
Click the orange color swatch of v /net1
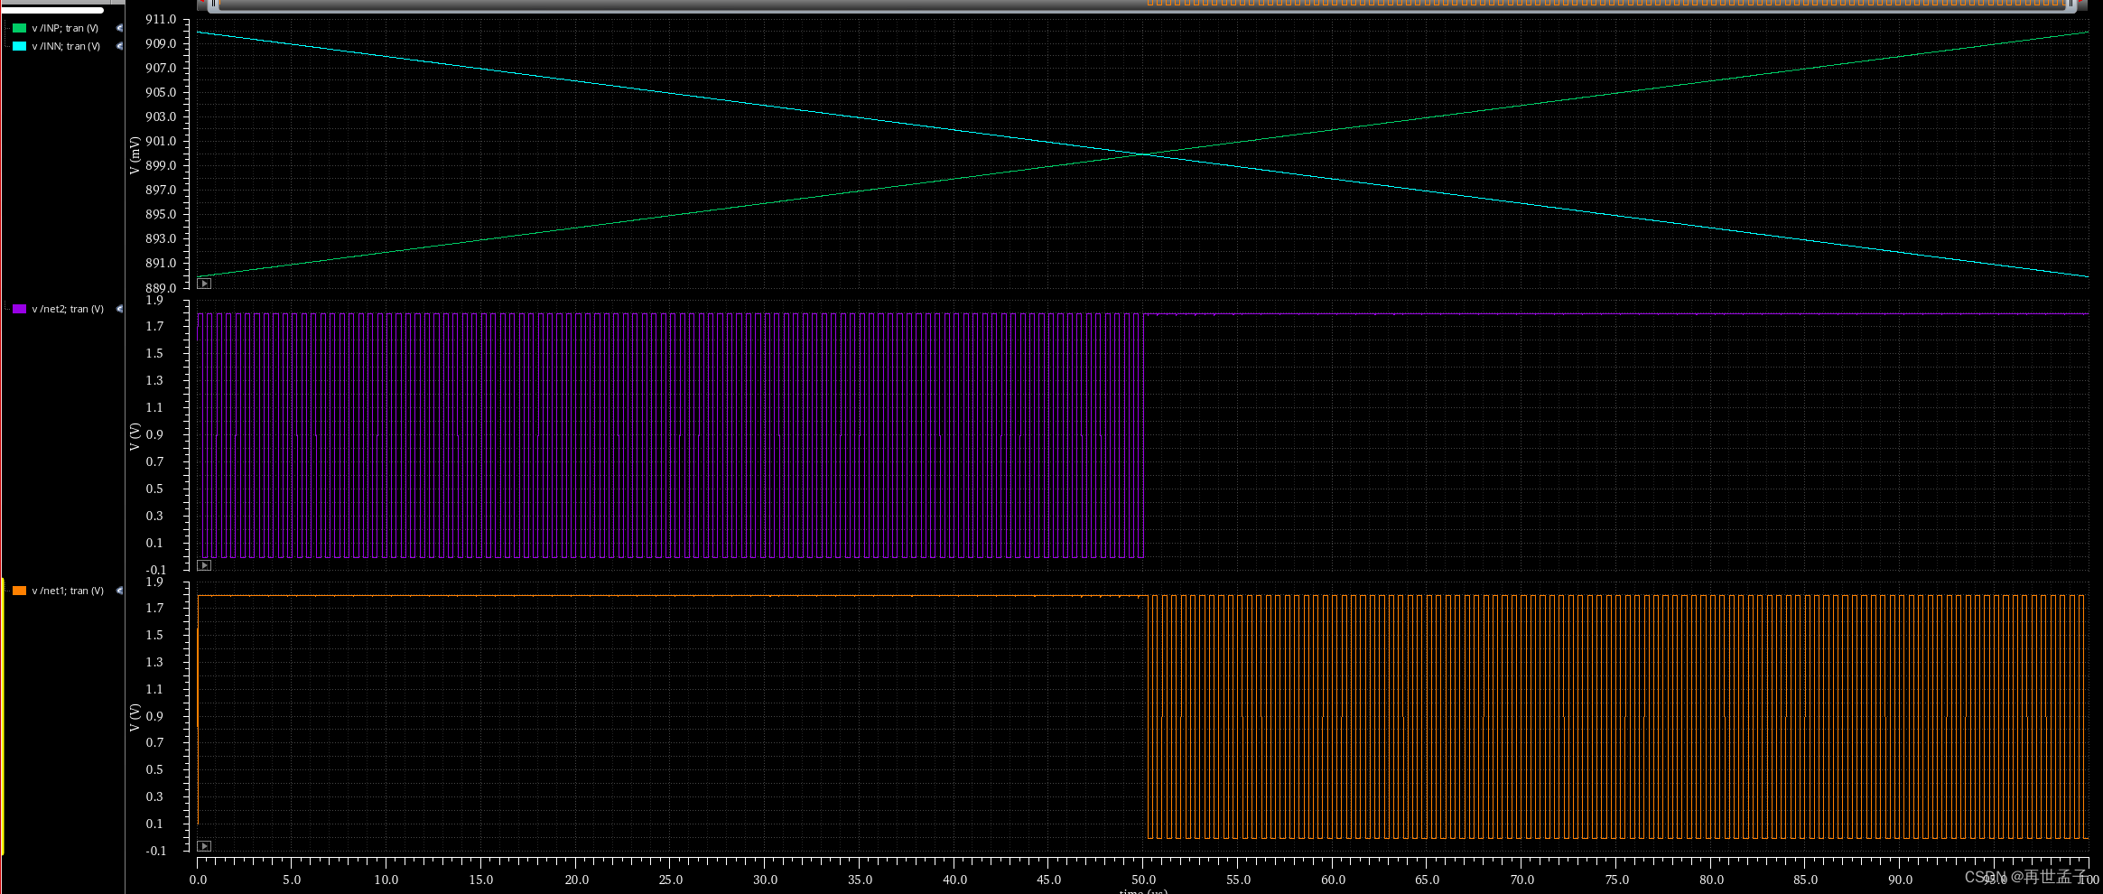pyautogui.click(x=19, y=591)
